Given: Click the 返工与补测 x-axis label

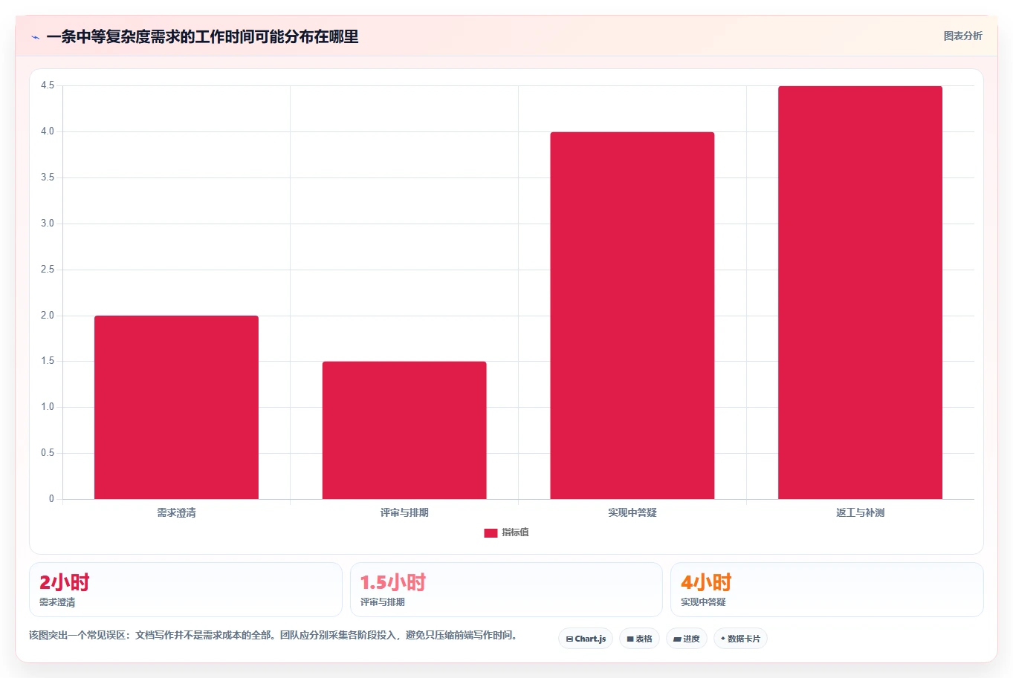Looking at the screenshot, I should click(860, 512).
